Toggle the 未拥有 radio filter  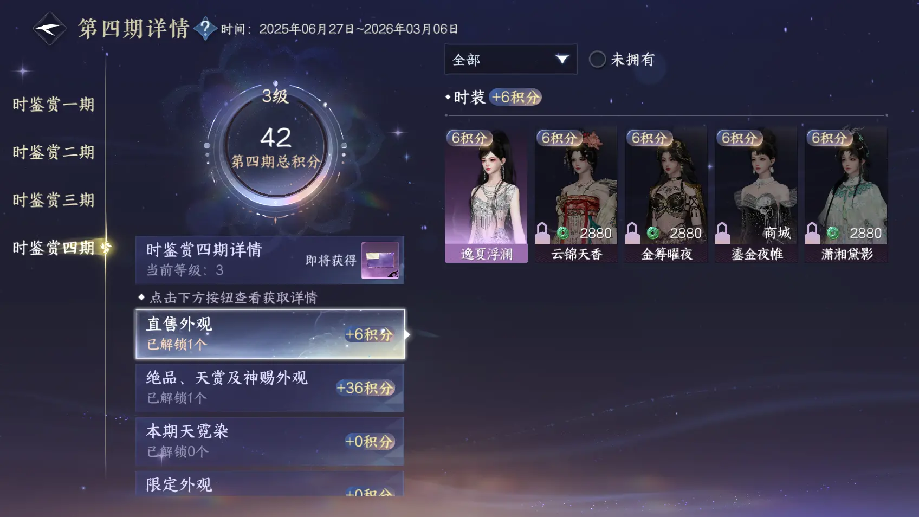click(597, 59)
